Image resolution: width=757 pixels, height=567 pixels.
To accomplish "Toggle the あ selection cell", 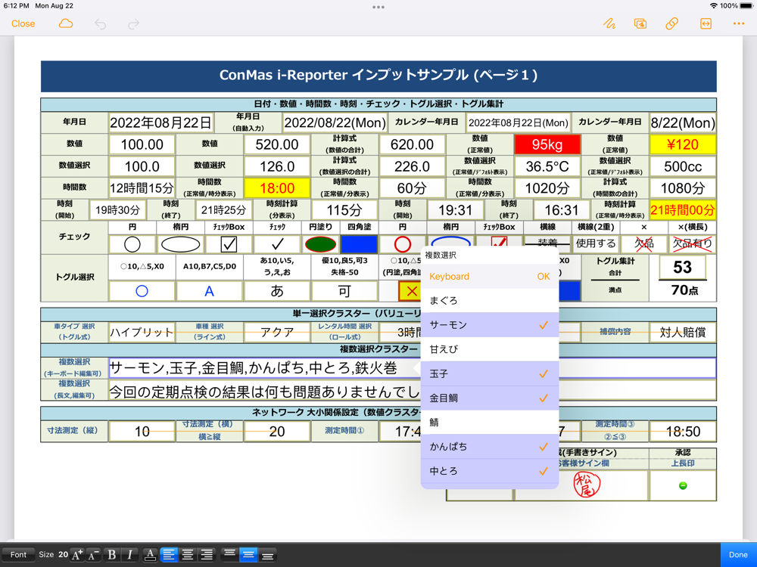I will click(x=277, y=291).
